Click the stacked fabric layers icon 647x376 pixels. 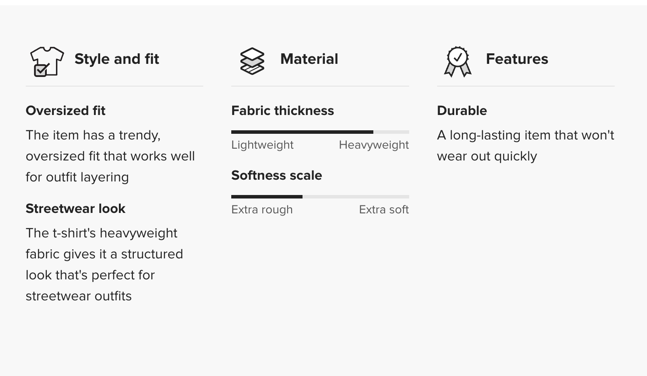click(252, 61)
